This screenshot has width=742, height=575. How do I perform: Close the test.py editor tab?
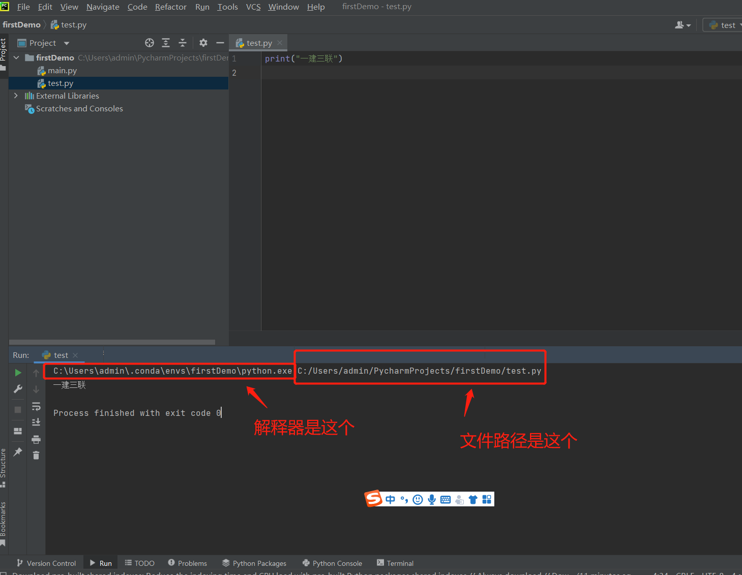click(280, 43)
